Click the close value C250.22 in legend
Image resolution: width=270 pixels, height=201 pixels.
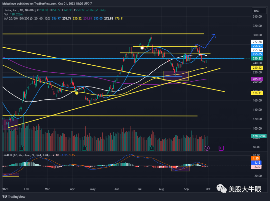[x=79, y=10]
